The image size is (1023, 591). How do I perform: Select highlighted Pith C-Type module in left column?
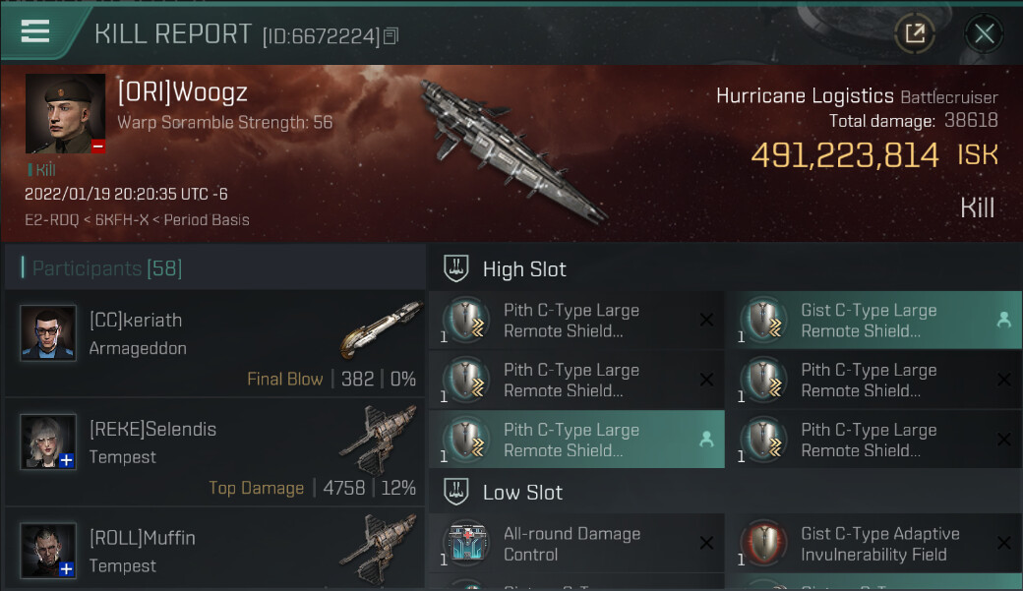tap(576, 439)
